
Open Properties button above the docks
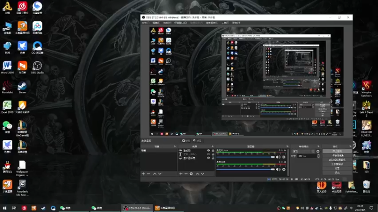click(186, 140)
